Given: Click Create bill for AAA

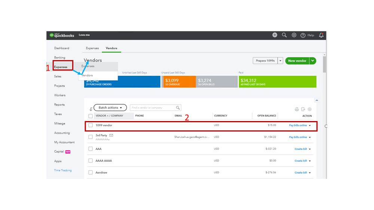Looking at the screenshot, I should (301, 149).
